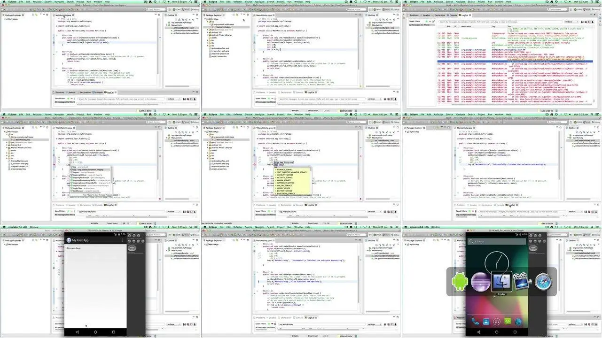602x338 pixels.
Task: Select the movie camera icon in the app switcher
Action: 522,281
